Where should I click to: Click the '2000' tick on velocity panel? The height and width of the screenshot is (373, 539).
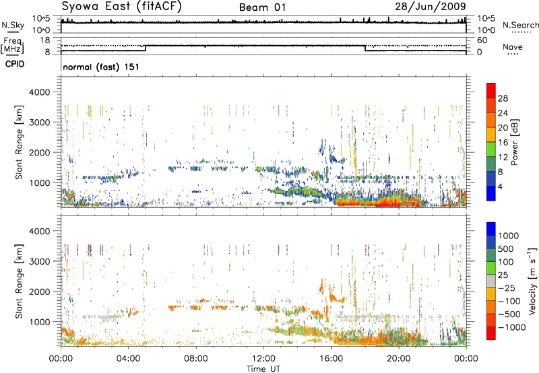pos(40,292)
